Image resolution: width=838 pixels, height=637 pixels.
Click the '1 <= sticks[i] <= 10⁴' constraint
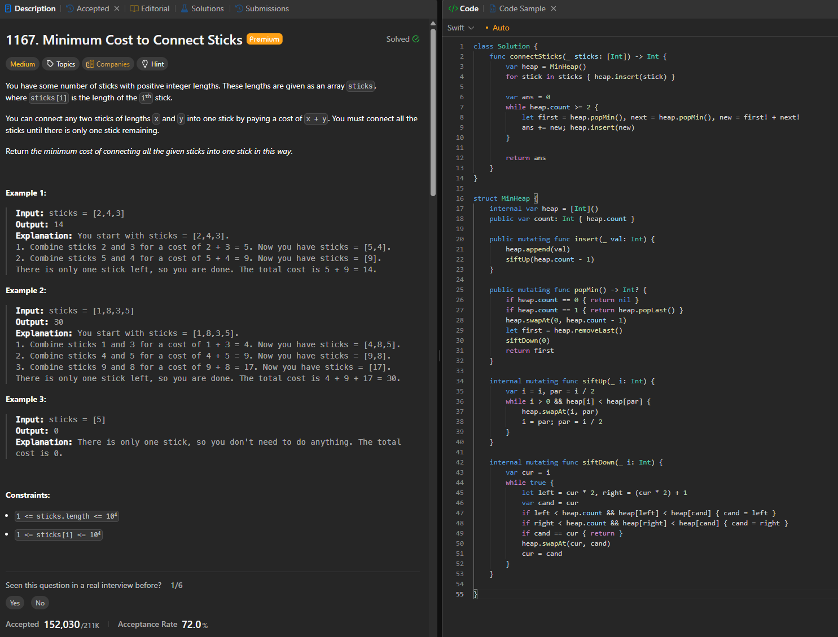[x=59, y=534]
